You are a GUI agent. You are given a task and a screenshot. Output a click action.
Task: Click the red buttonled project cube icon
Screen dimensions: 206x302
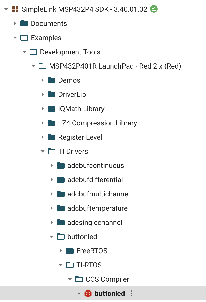point(88,293)
